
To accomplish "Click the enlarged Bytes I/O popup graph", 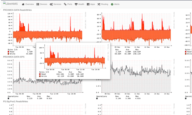I will pos(73,61).
